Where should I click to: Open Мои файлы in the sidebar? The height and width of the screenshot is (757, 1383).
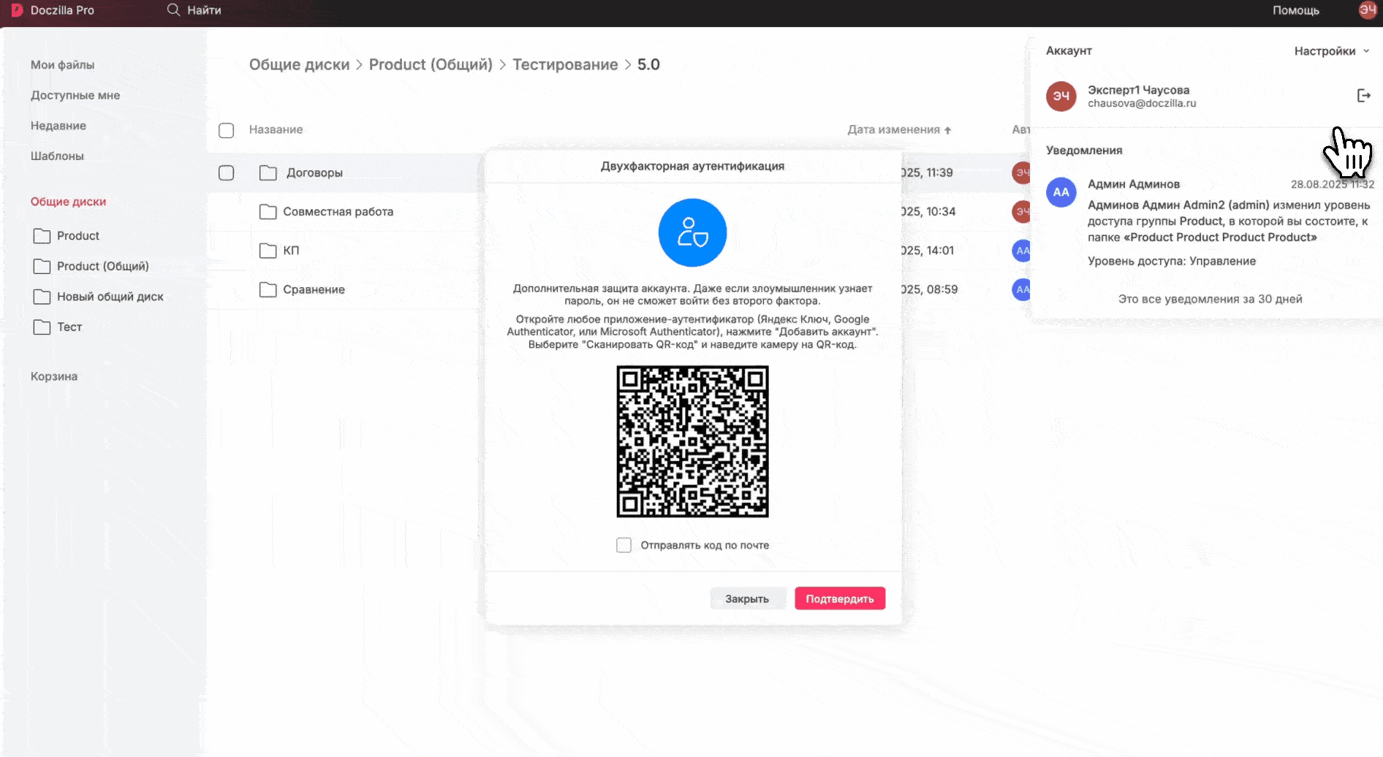(x=62, y=65)
